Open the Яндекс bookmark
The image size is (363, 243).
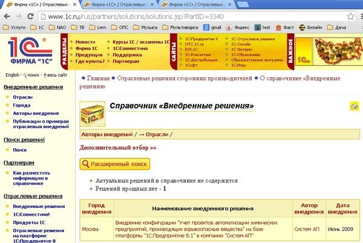point(241,27)
